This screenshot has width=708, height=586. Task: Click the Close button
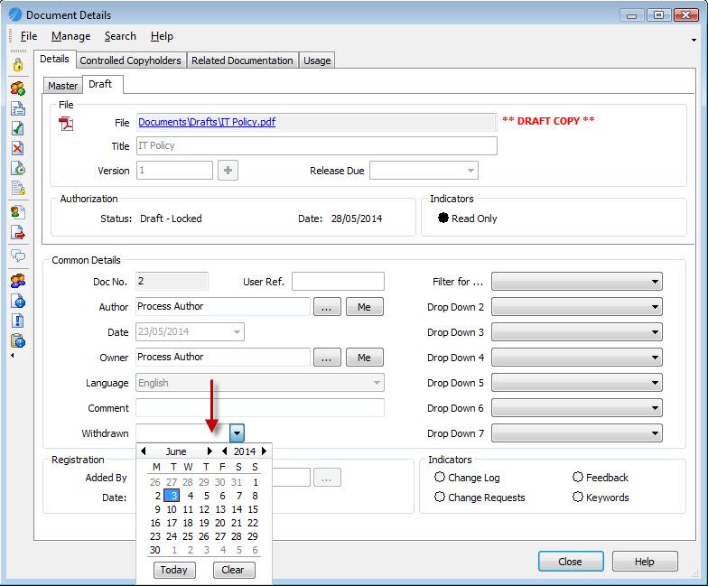click(571, 562)
